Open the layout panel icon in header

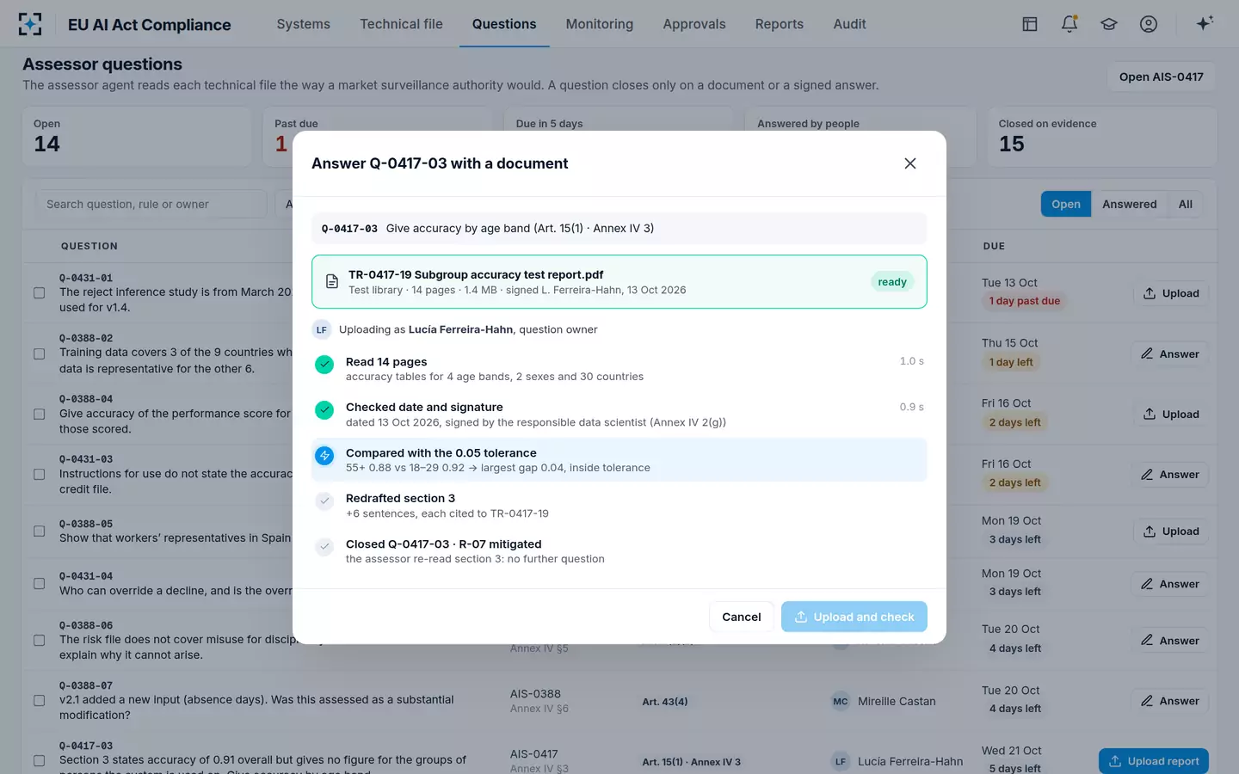click(1030, 24)
